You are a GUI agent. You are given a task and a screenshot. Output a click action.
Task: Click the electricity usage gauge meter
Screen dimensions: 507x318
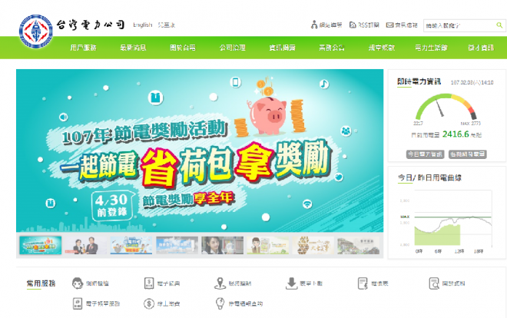(x=446, y=108)
